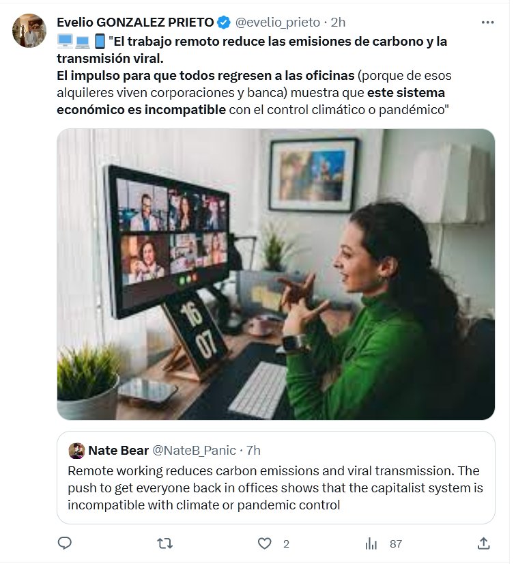Click the Spanish tweet text body
Viewport: 516px width, 564px height.
pos(254,75)
